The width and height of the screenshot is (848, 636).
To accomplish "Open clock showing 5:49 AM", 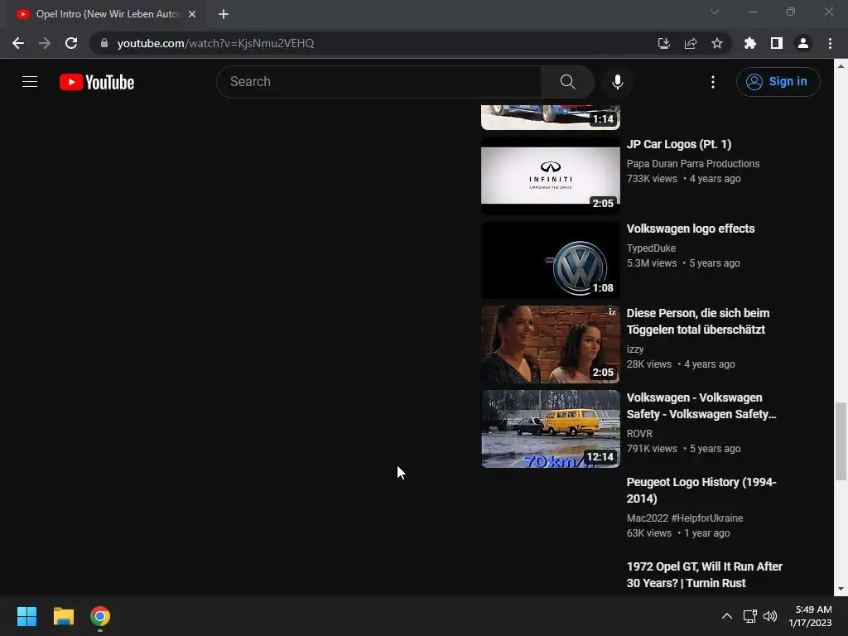I will [810, 616].
